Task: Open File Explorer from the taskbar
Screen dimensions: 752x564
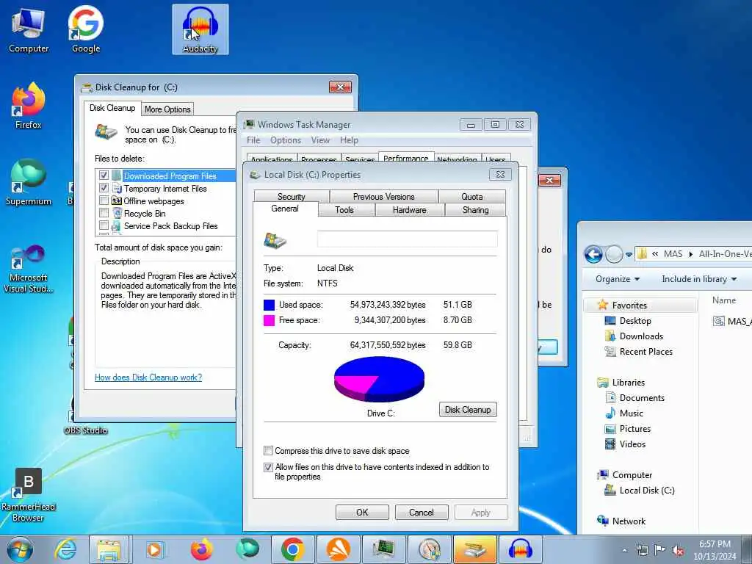Action: pos(109,549)
